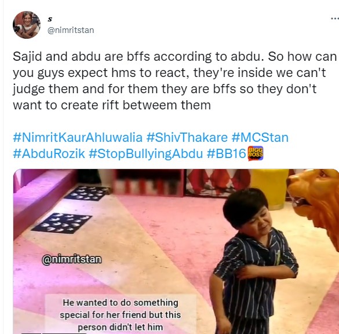View the #StopBullyingAbdu hashtag feed
The image size is (339, 334).
click(x=145, y=154)
